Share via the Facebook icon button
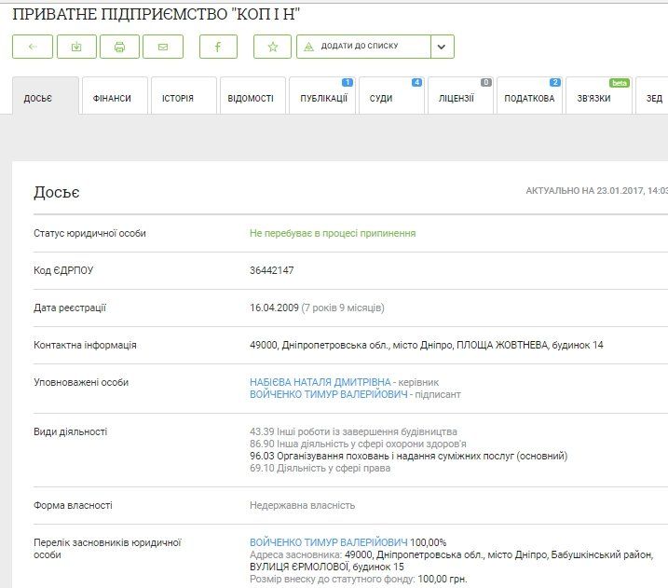The image size is (668, 588). (x=218, y=47)
